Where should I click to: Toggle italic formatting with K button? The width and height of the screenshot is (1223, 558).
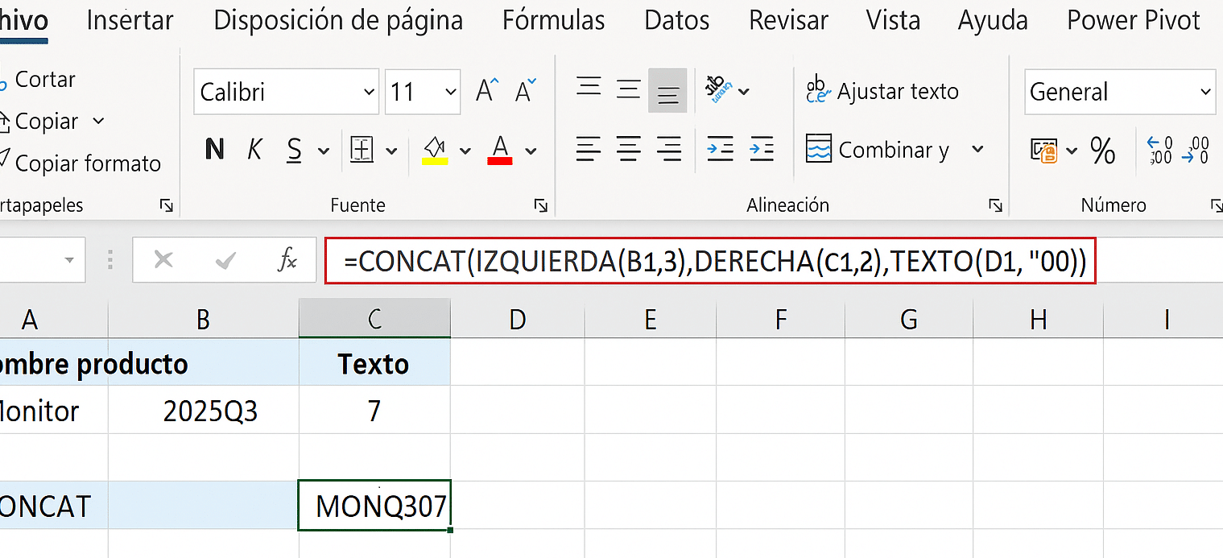click(x=255, y=150)
